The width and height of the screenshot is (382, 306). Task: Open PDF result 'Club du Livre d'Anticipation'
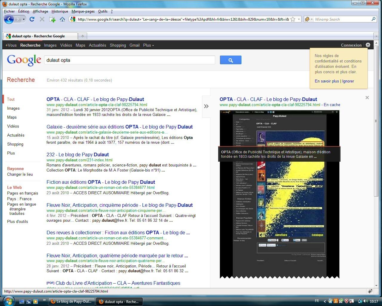click(x=118, y=283)
